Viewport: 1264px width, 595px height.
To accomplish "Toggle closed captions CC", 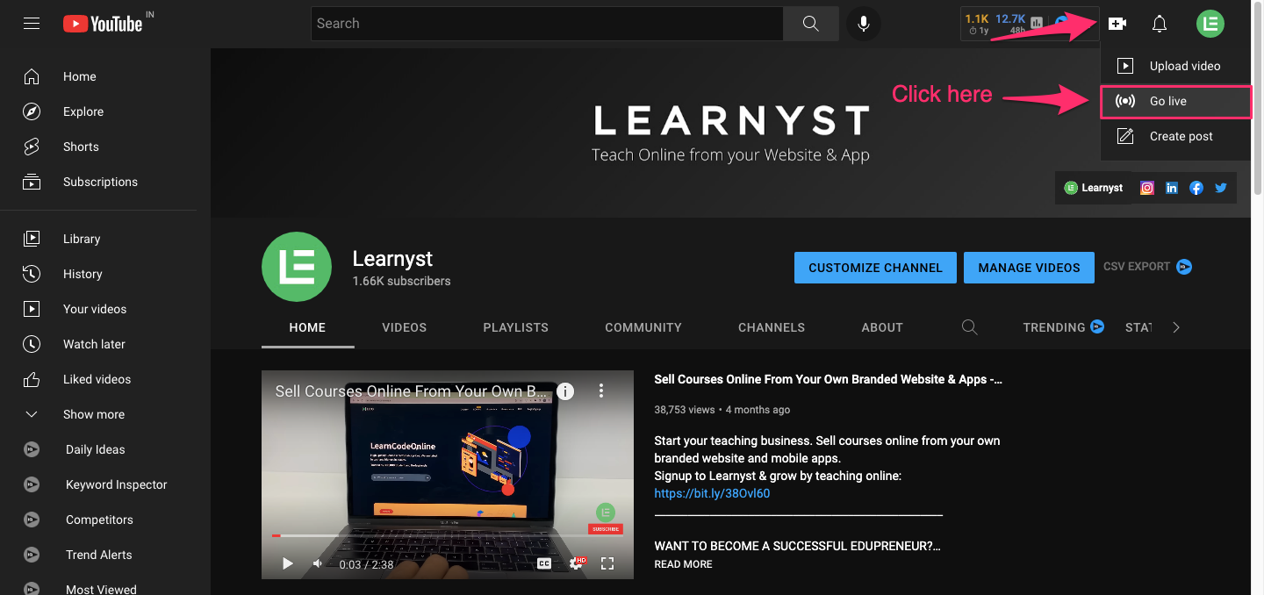I will pyautogui.click(x=544, y=563).
